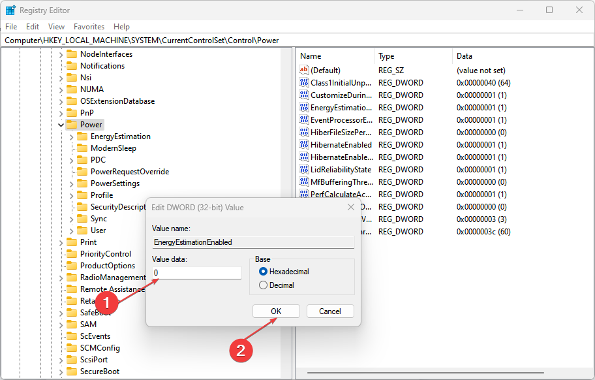Expand the PDC subkey

(x=71, y=160)
